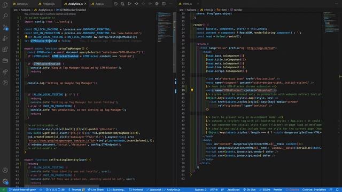Viewport: 342px width, 192px height.
Task: Toggle Go Live server in status bar
Action: [250, 190]
